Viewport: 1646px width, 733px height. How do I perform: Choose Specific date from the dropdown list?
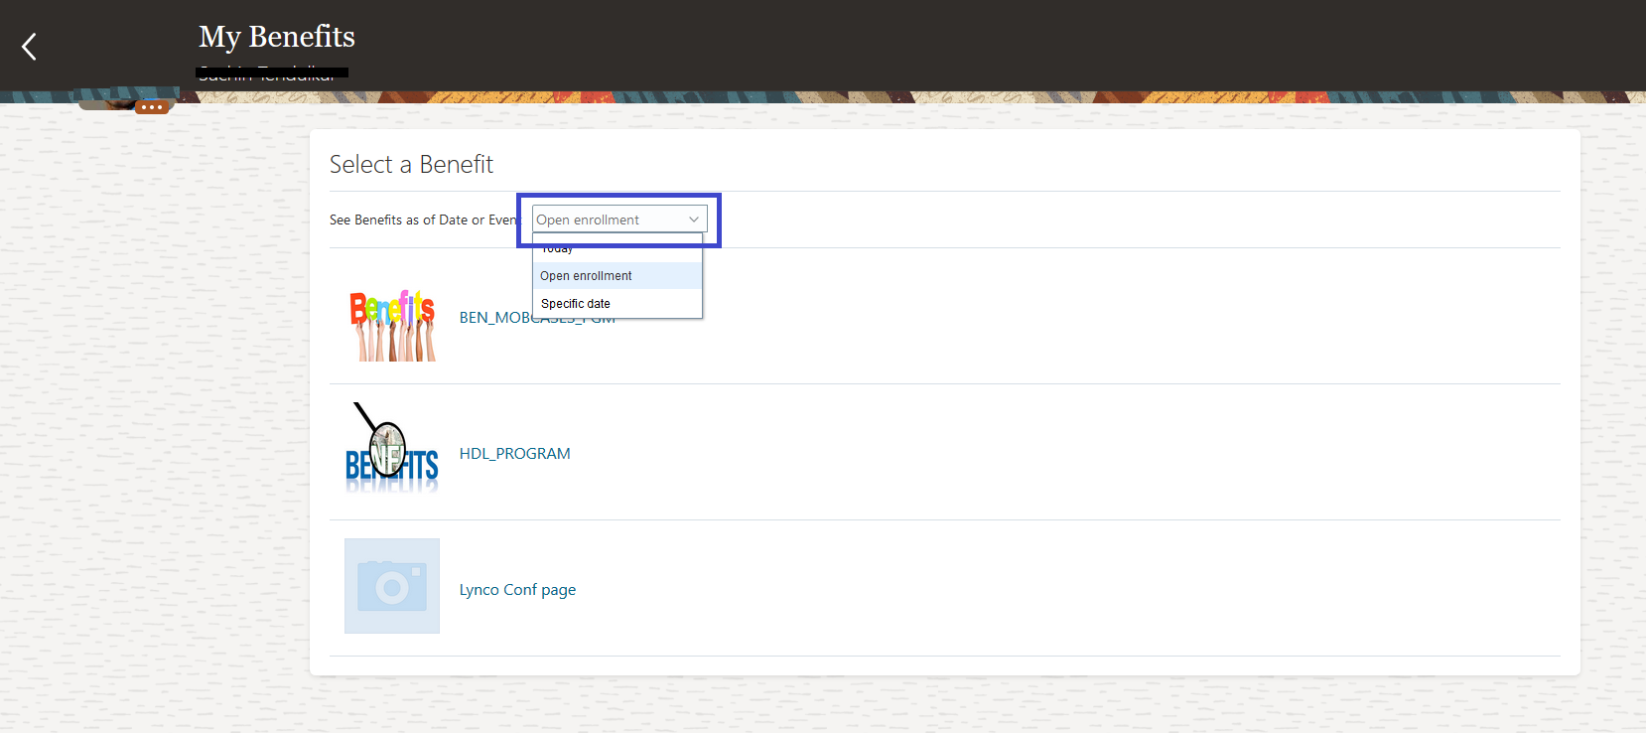(x=617, y=304)
